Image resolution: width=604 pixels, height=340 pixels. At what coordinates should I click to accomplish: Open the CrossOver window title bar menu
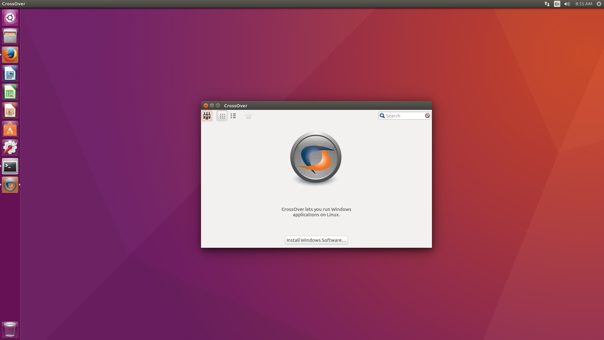[235, 105]
